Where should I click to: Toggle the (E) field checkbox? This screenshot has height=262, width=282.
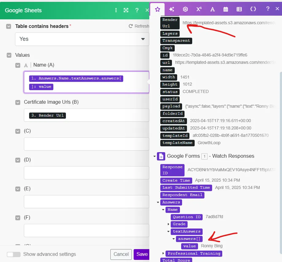18,189
